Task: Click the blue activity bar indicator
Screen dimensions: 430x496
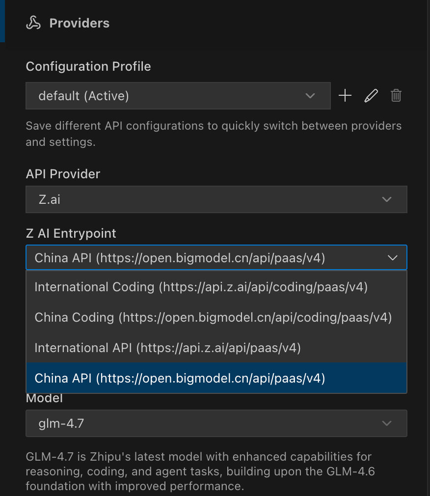Action: pyautogui.click(x=2, y=22)
